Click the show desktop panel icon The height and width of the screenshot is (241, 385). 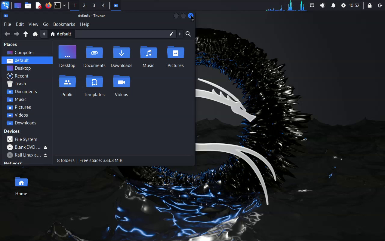pos(18,5)
